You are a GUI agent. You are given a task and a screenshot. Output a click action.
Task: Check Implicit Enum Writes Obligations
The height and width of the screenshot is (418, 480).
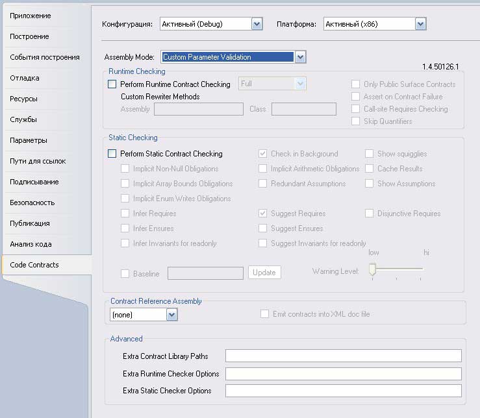coord(125,199)
